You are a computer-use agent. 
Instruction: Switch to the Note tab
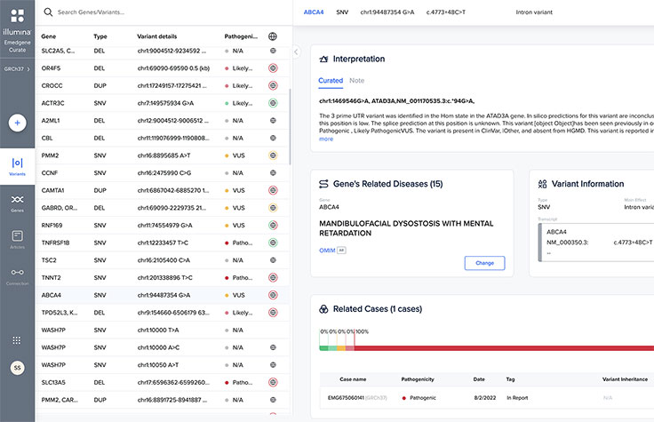pyautogui.click(x=356, y=81)
